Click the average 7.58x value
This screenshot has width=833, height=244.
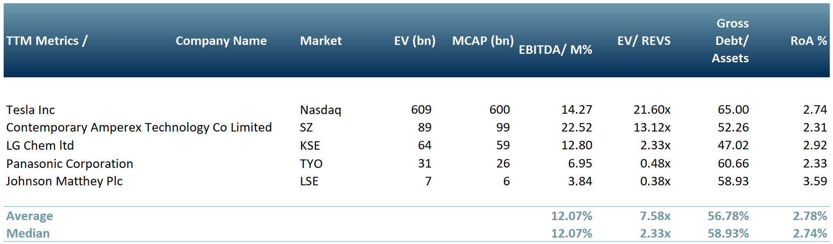(655, 216)
